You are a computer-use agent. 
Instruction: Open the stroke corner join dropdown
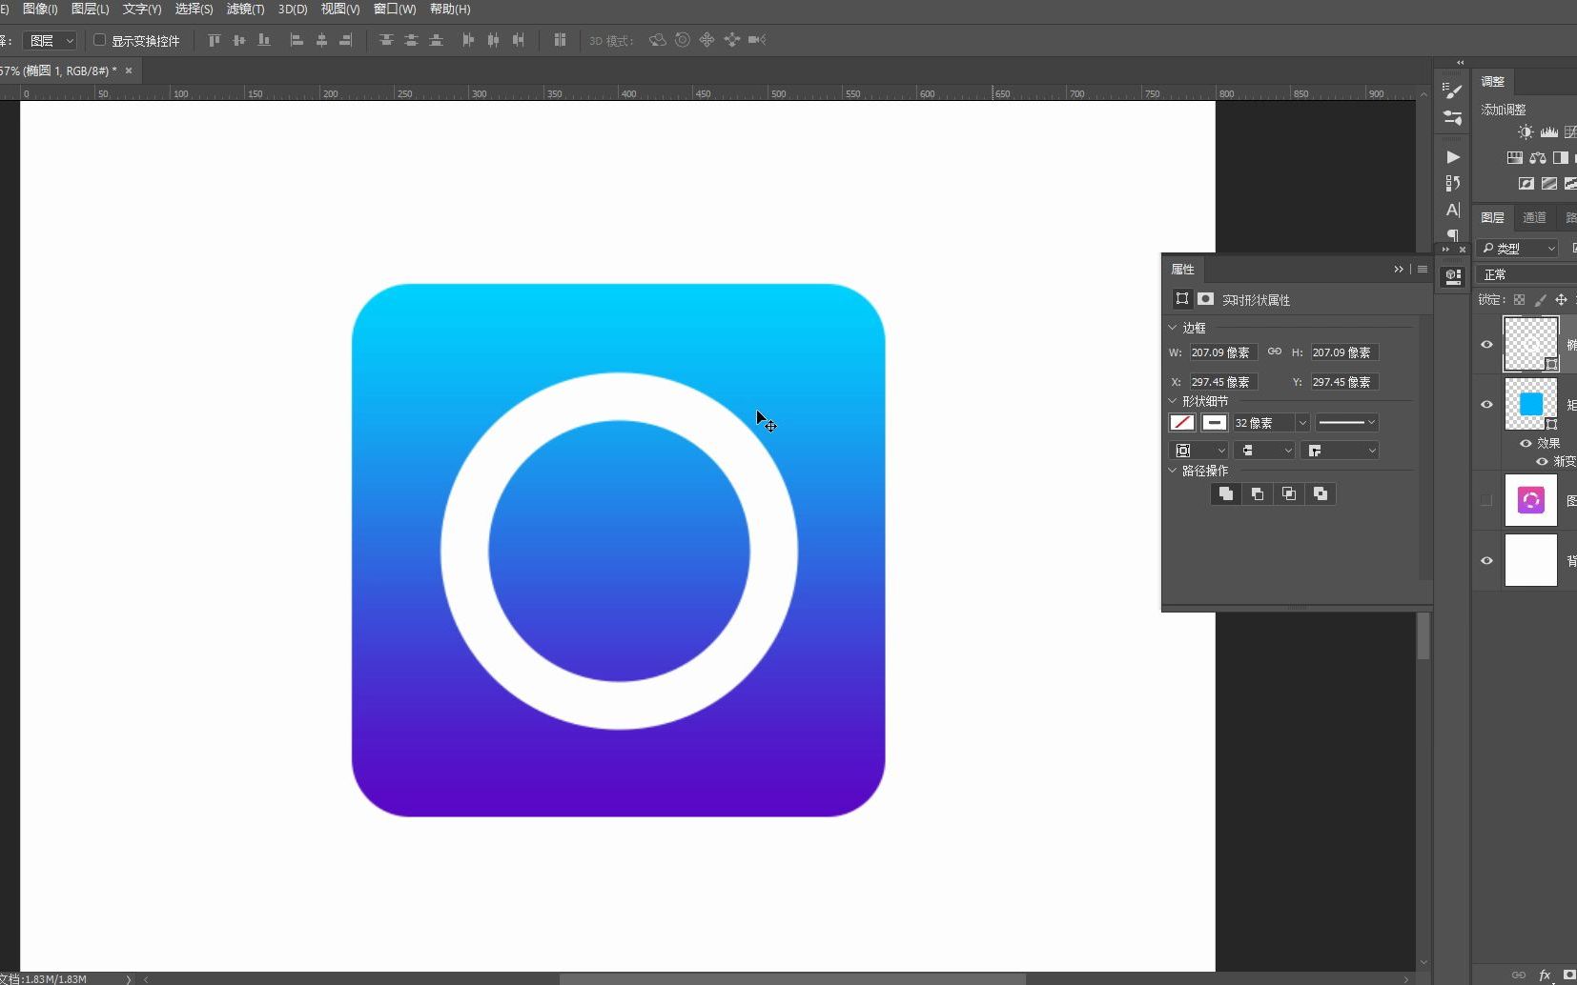click(x=1340, y=451)
